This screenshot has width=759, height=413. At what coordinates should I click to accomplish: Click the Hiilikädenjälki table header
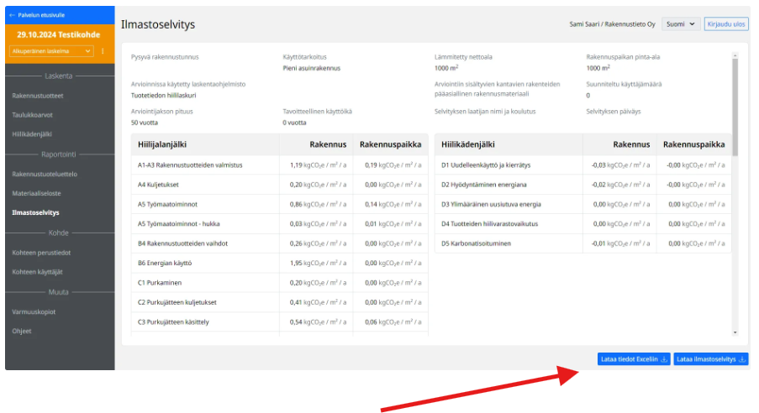(x=468, y=144)
